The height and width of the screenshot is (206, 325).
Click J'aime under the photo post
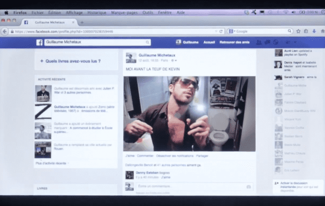point(130,156)
